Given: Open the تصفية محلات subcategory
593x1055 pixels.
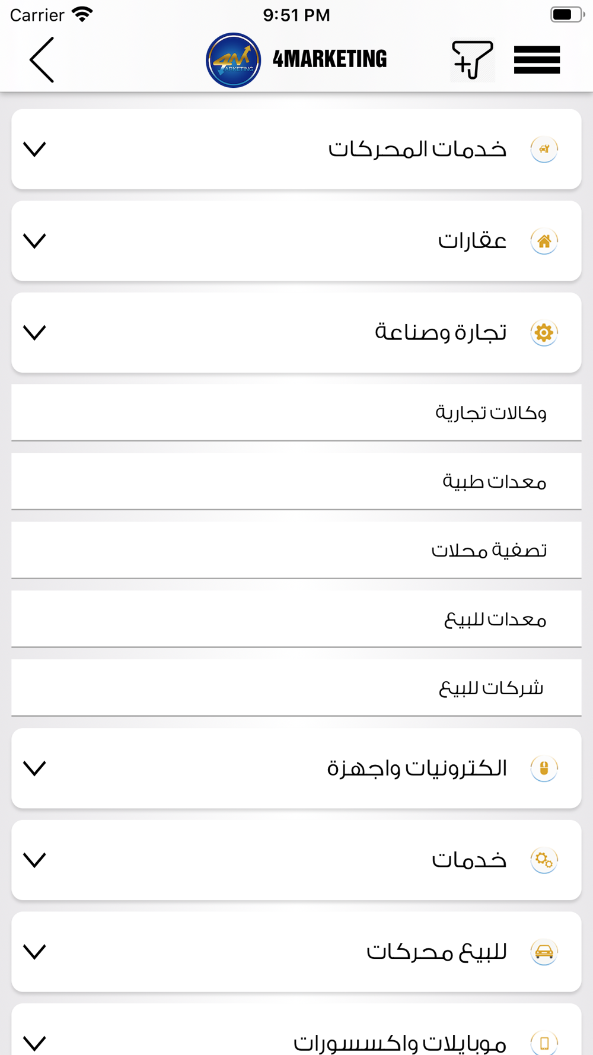Looking at the screenshot, I should click(x=296, y=550).
